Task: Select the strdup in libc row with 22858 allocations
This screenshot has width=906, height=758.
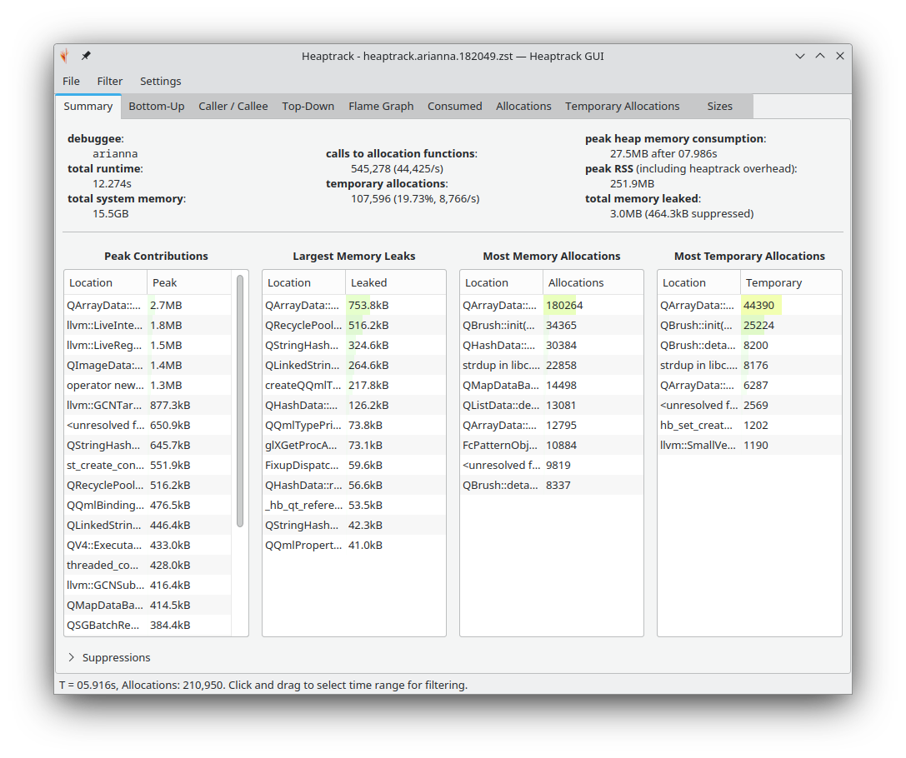Action: pyautogui.click(x=551, y=366)
